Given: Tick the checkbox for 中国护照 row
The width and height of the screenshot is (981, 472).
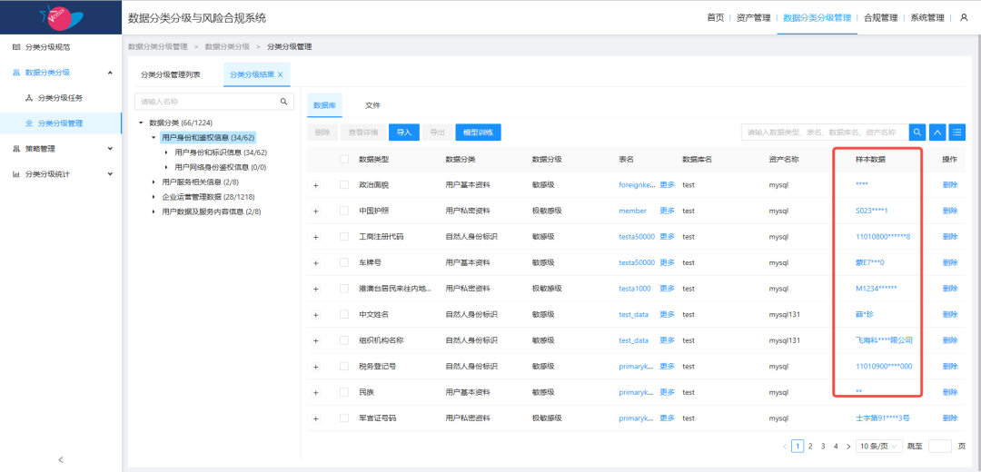Looking at the screenshot, I should click(343, 211).
